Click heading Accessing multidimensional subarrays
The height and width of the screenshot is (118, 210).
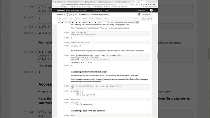pyautogui.click(x=89, y=72)
